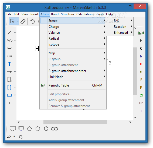Viewport: 153px width, 148px height.
Task: Select Chlorine atom button
Action: click(141, 95)
